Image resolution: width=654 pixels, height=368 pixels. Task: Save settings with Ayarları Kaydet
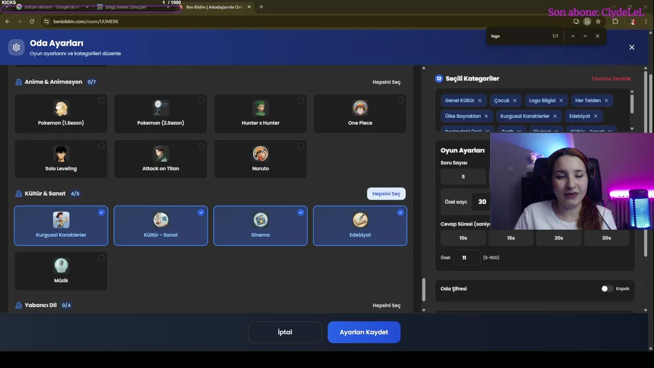364,332
